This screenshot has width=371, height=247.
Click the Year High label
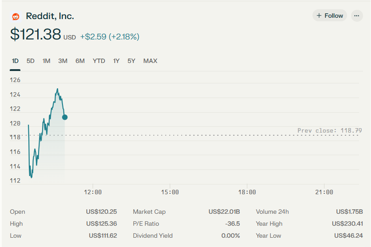point(269,224)
